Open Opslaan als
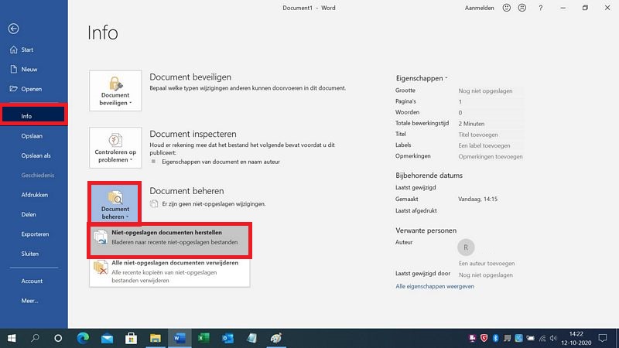Viewport: 619px width, 348px height. tap(34, 155)
